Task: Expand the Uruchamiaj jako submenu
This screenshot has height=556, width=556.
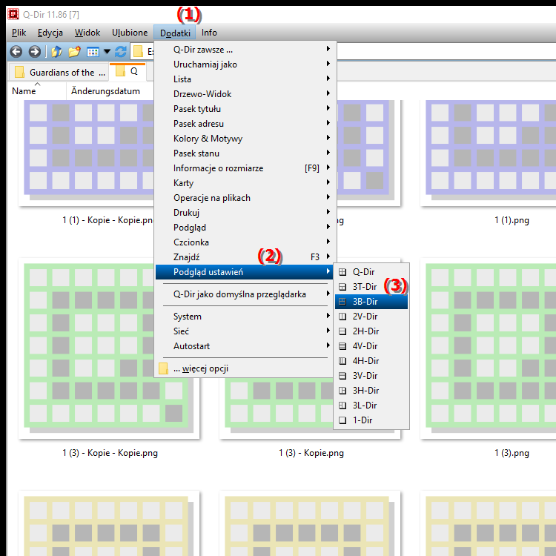Action: click(245, 64)
